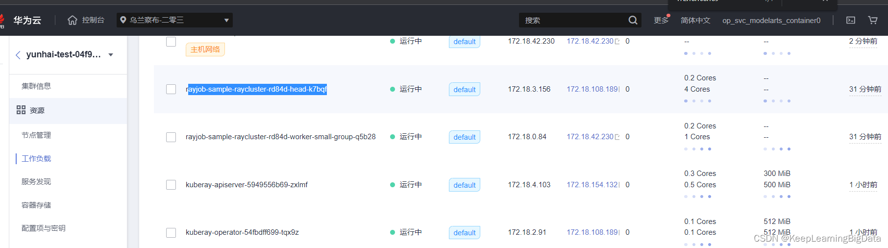Click pod IP 172.18.4.103
This screenshot has height=248, width=888.
coord(529,185)
